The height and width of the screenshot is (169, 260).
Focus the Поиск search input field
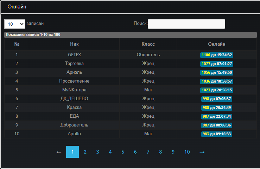[186, 24]
